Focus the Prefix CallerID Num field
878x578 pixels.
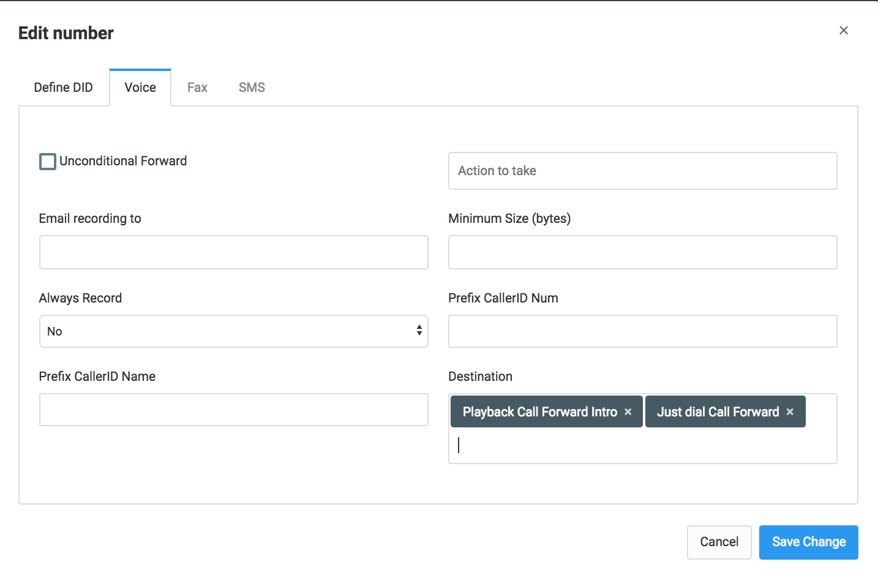point(643,331)
